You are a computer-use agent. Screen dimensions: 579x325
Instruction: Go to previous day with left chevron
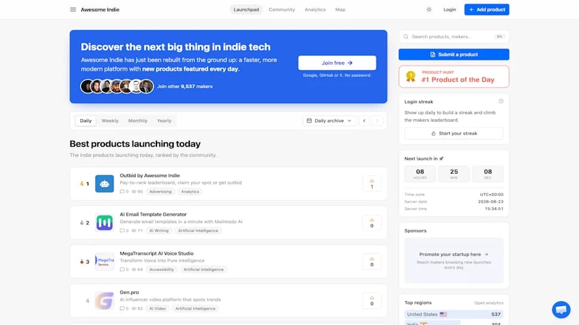click(364, 120)
